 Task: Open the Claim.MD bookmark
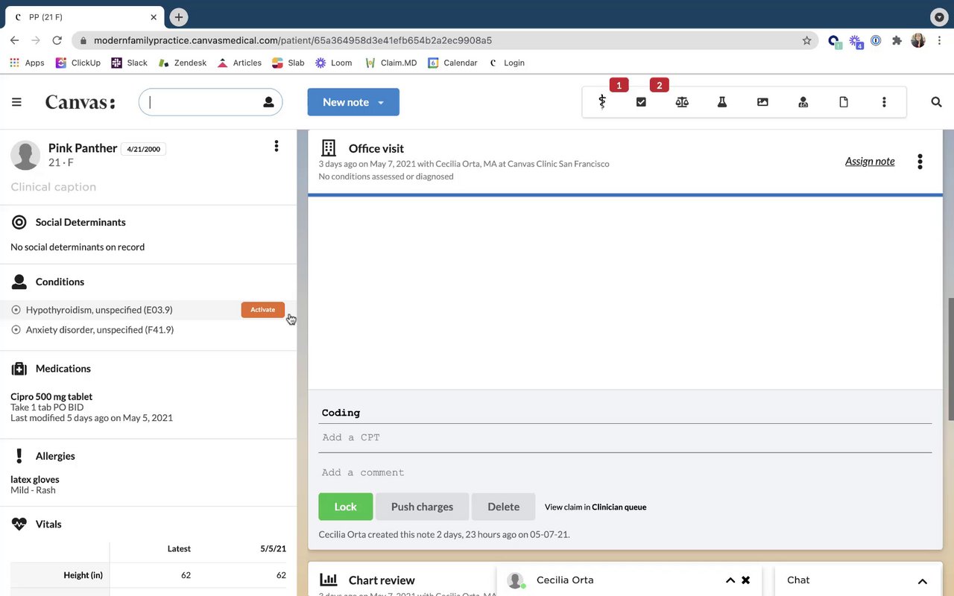(x=391, y=63)
